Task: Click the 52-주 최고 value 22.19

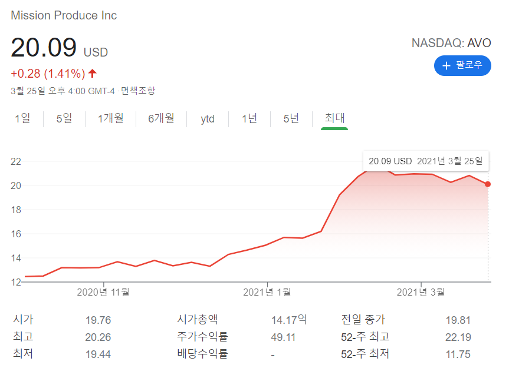Action: 458,337
